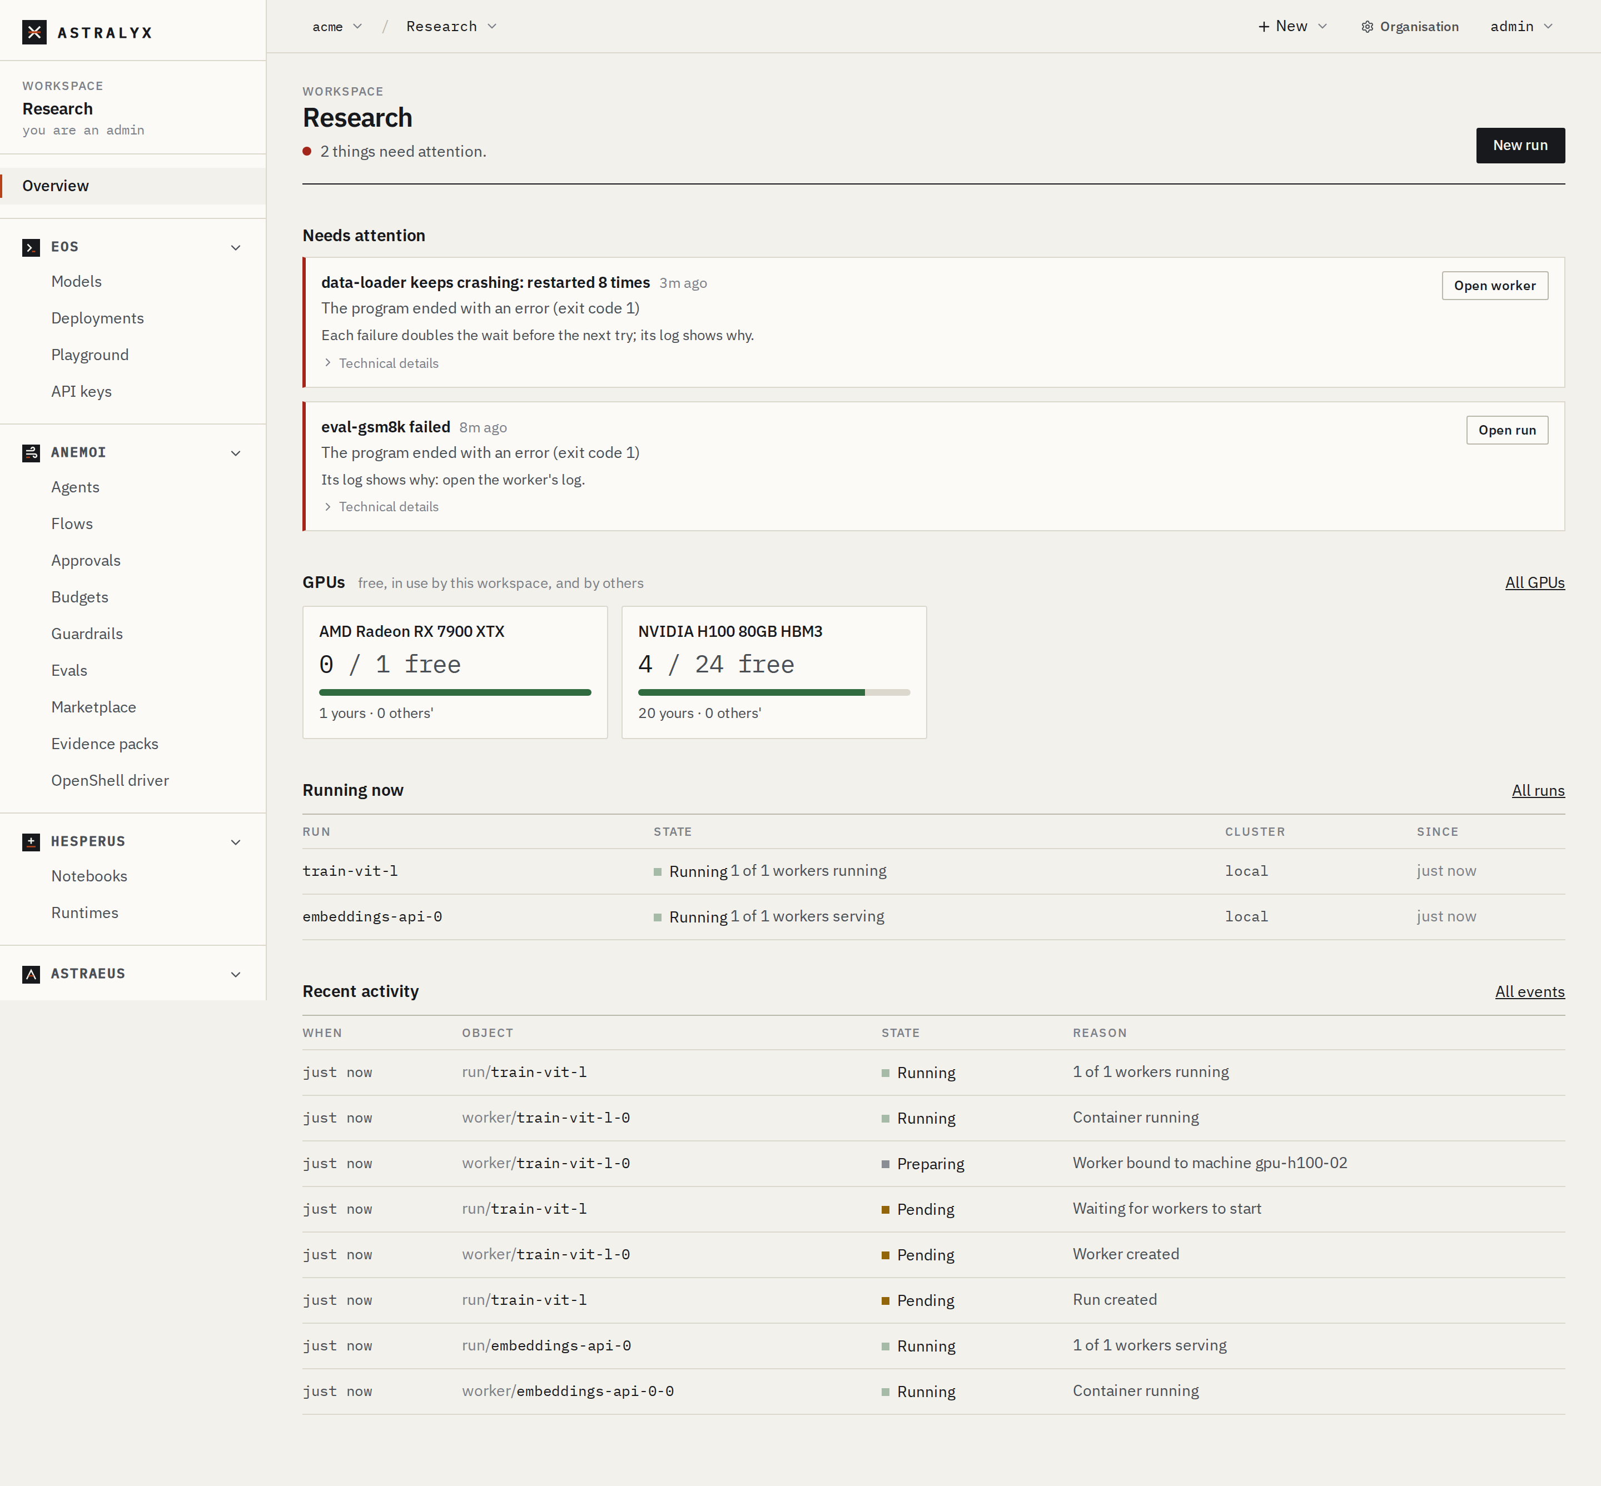Open the admin user menu

(1520, 27)
